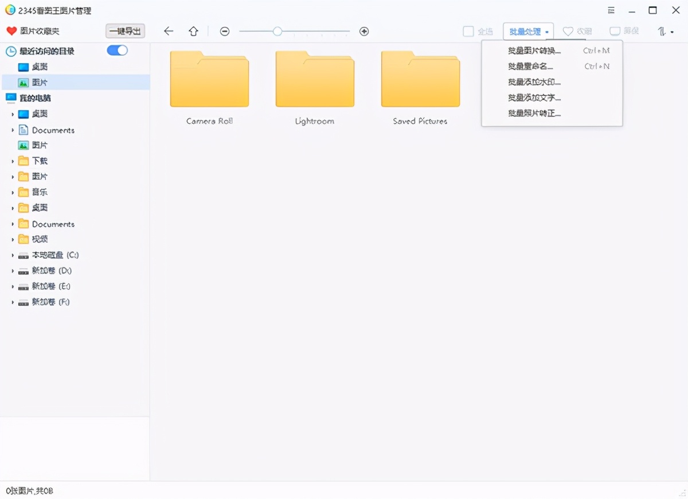The width and height of the screenshot is (688, 499).
Task: Click the thumbnail size slider handle
Action: [x=277, y=32]
